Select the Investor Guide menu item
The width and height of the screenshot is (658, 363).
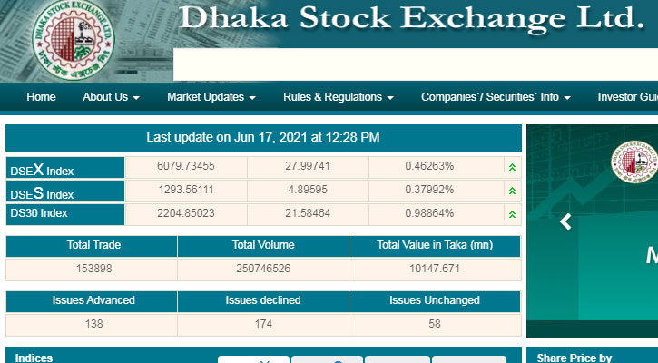pyautogui.click(x=627, y=97)
